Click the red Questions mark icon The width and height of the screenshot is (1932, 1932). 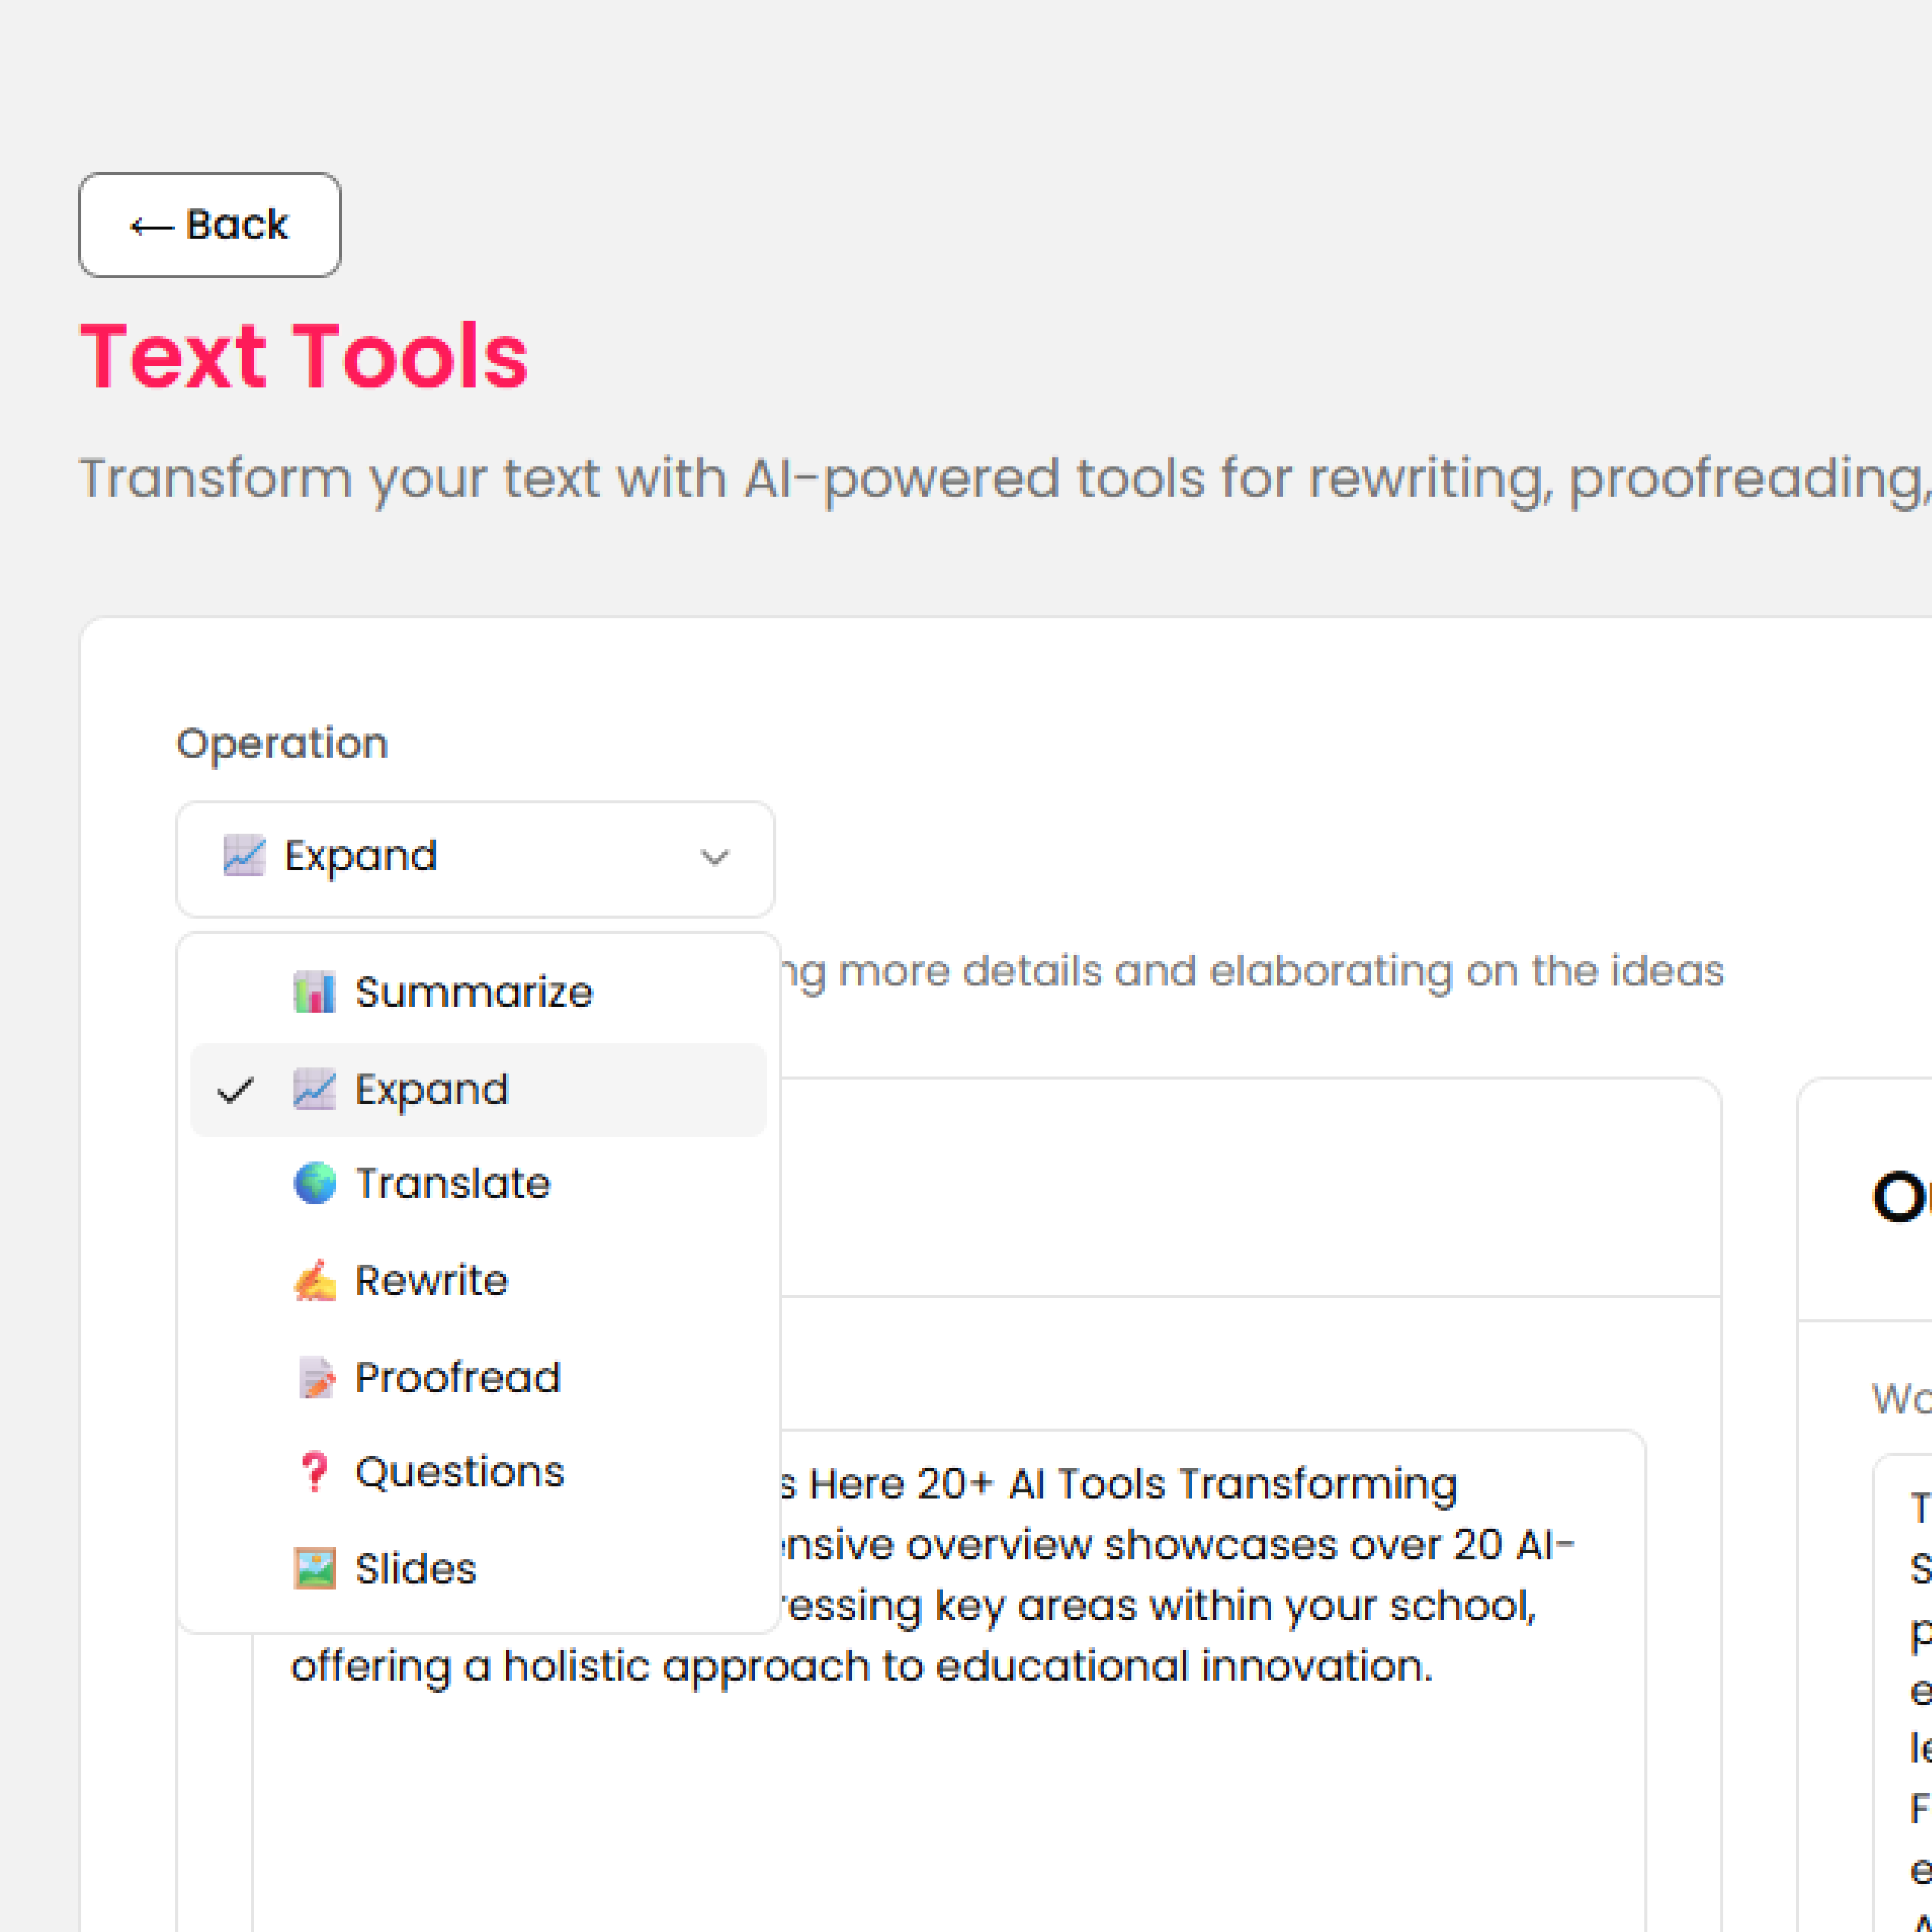[314, 1472]
